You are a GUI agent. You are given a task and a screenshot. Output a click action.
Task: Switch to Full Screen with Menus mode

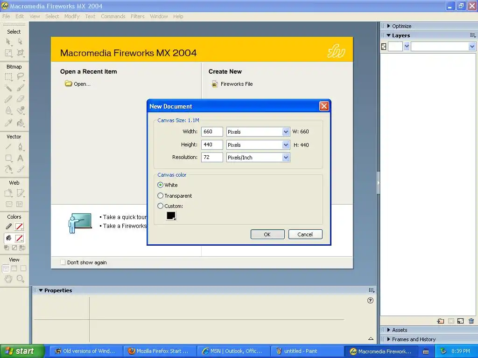click(14, 268)
